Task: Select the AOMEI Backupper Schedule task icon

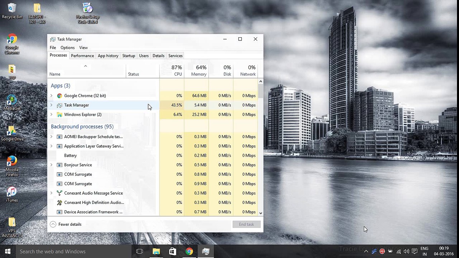Action: point(60,137)
